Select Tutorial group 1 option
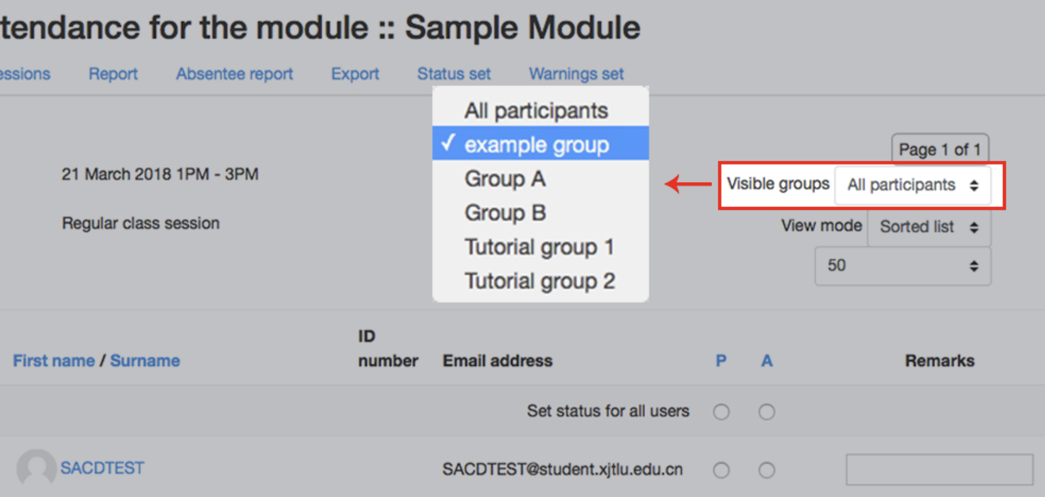Screen dimensions: 1045x497 click(540, 247)
